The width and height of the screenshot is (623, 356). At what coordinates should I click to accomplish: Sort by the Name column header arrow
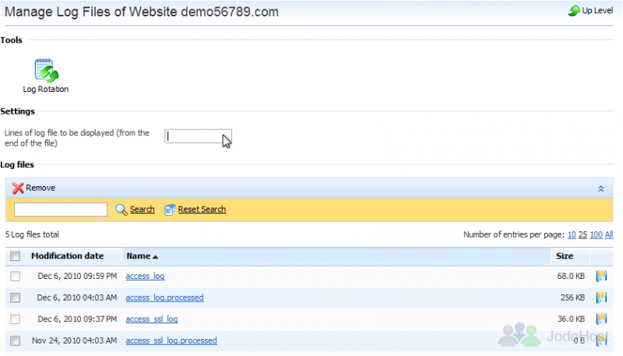[155, 257]
